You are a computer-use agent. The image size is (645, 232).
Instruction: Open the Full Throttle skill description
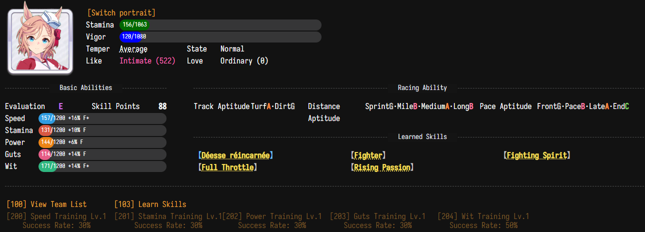point(227,167)
